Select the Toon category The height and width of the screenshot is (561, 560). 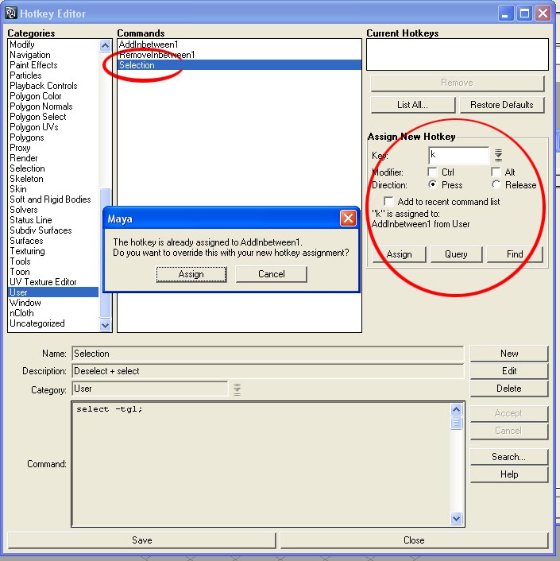(53, 272)
